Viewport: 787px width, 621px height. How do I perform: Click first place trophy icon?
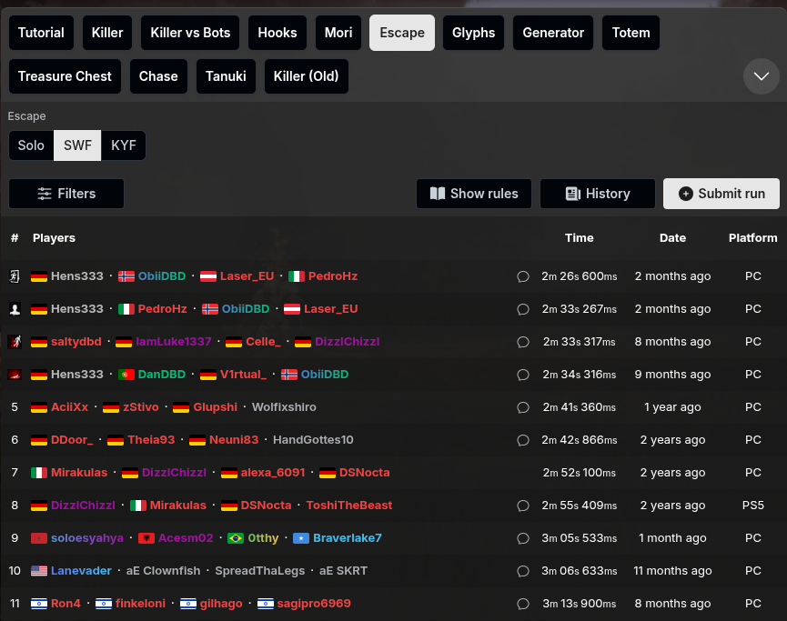point(15,276)
